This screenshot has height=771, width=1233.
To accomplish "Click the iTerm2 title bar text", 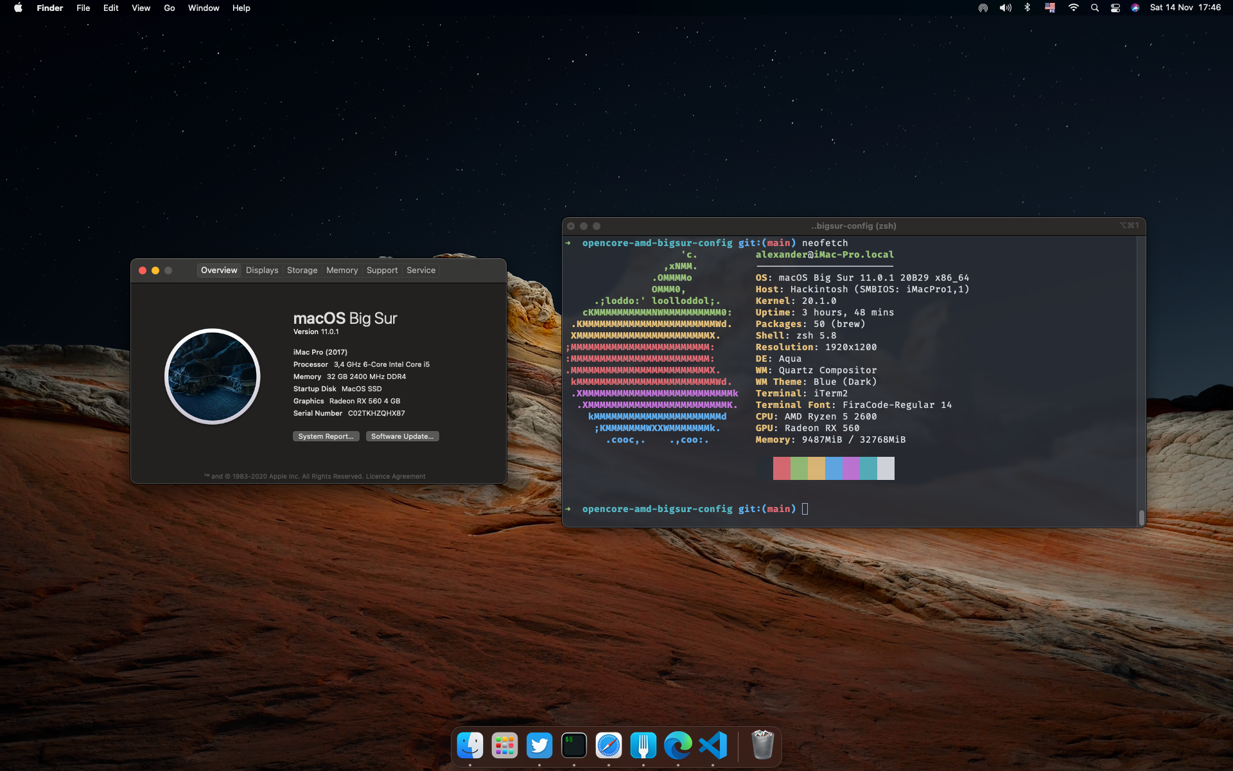I will [853, 226].
